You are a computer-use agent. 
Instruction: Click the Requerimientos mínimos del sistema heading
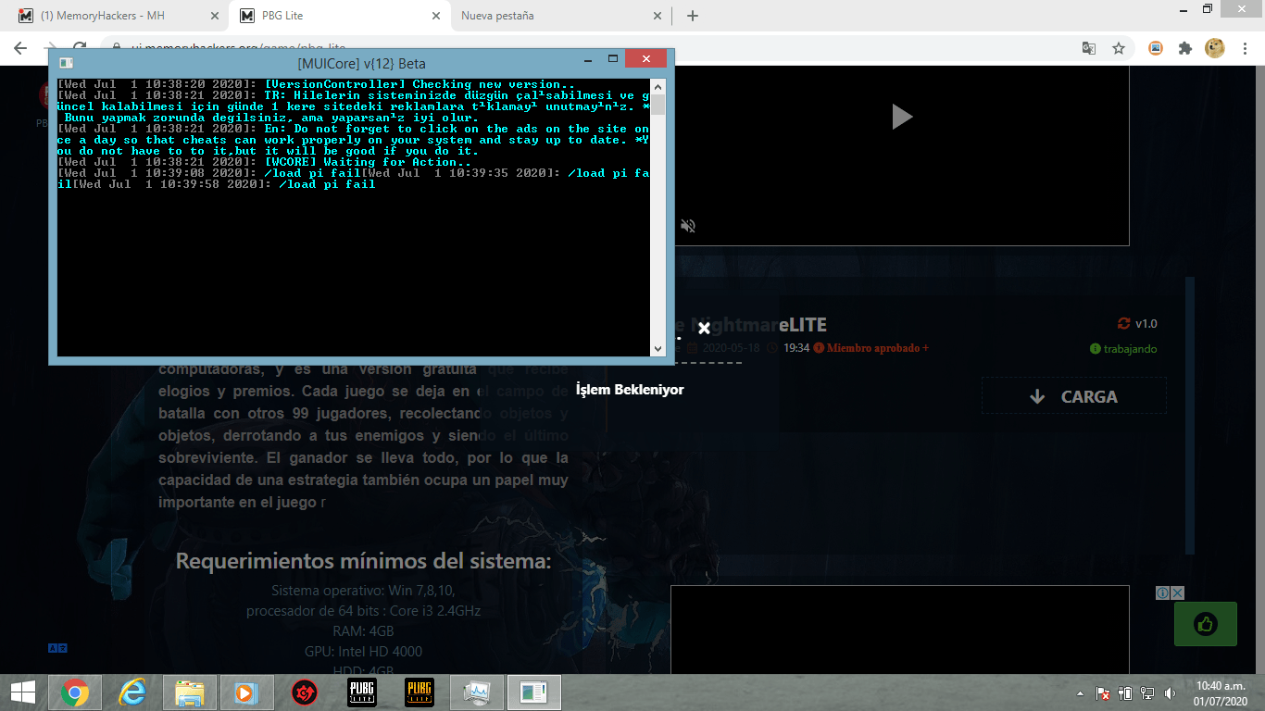[363, 561]
